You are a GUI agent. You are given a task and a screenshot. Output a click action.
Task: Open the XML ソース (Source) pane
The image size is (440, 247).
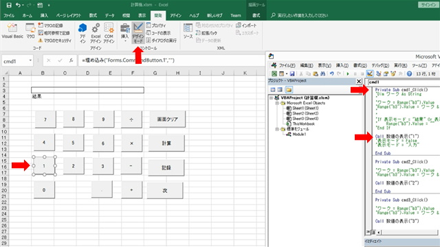[x=188, y=32]
